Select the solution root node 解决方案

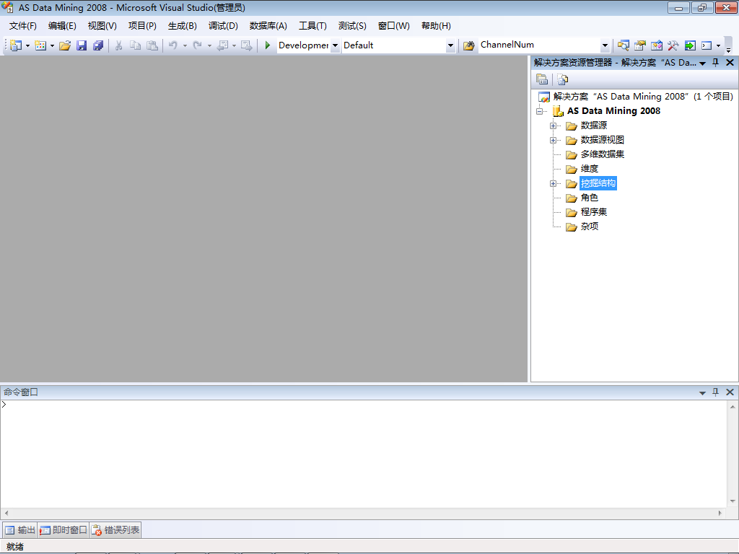click(x=643, y=97)
